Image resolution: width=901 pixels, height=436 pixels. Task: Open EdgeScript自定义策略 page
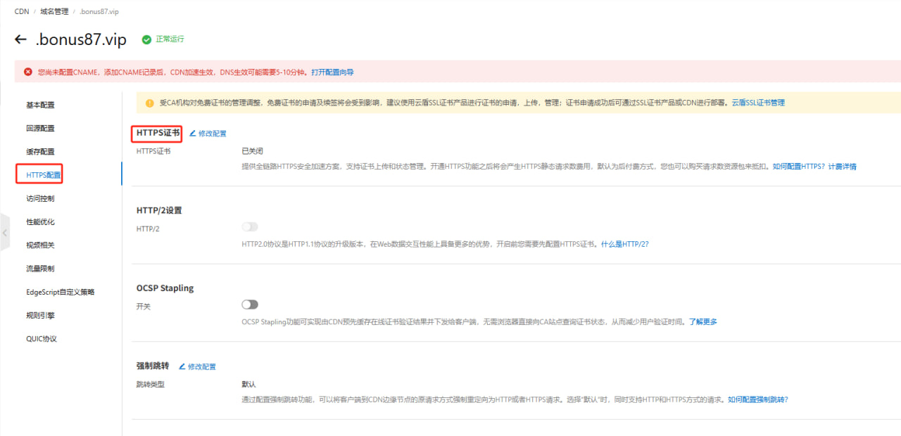tap(60, 293)
